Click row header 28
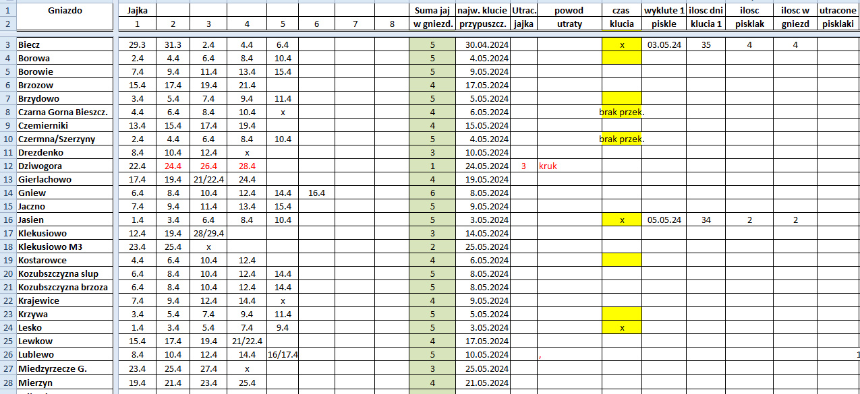This screenshot has height=394, width=860. pos(7,383)
